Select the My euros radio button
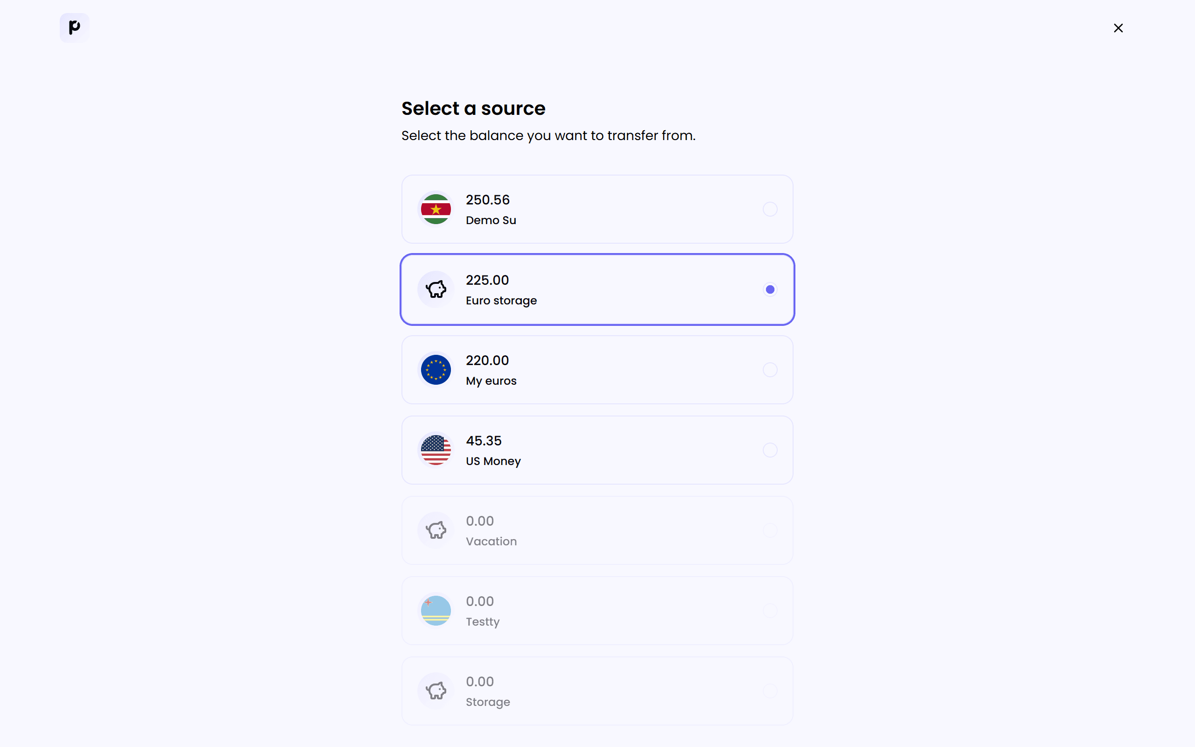 (769, 370)
